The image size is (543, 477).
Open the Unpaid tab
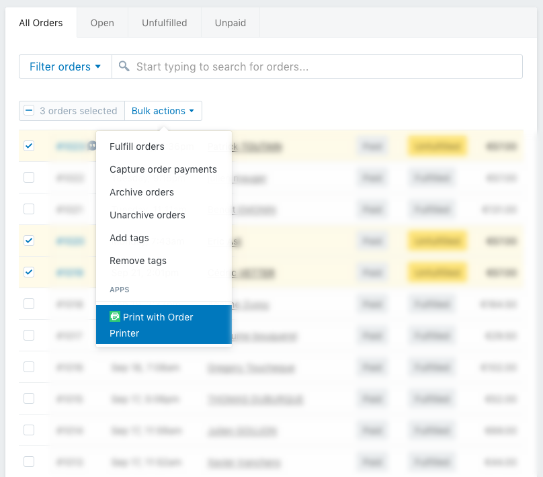(231, 23)
